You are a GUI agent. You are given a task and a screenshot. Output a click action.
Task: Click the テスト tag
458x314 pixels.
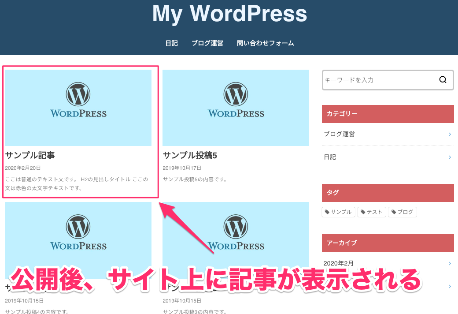[372, 212]
